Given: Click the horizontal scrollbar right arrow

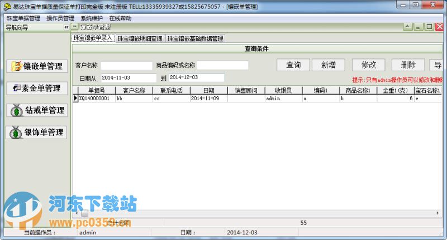Looking at the screenshot, I should click(x=438, y=213).
